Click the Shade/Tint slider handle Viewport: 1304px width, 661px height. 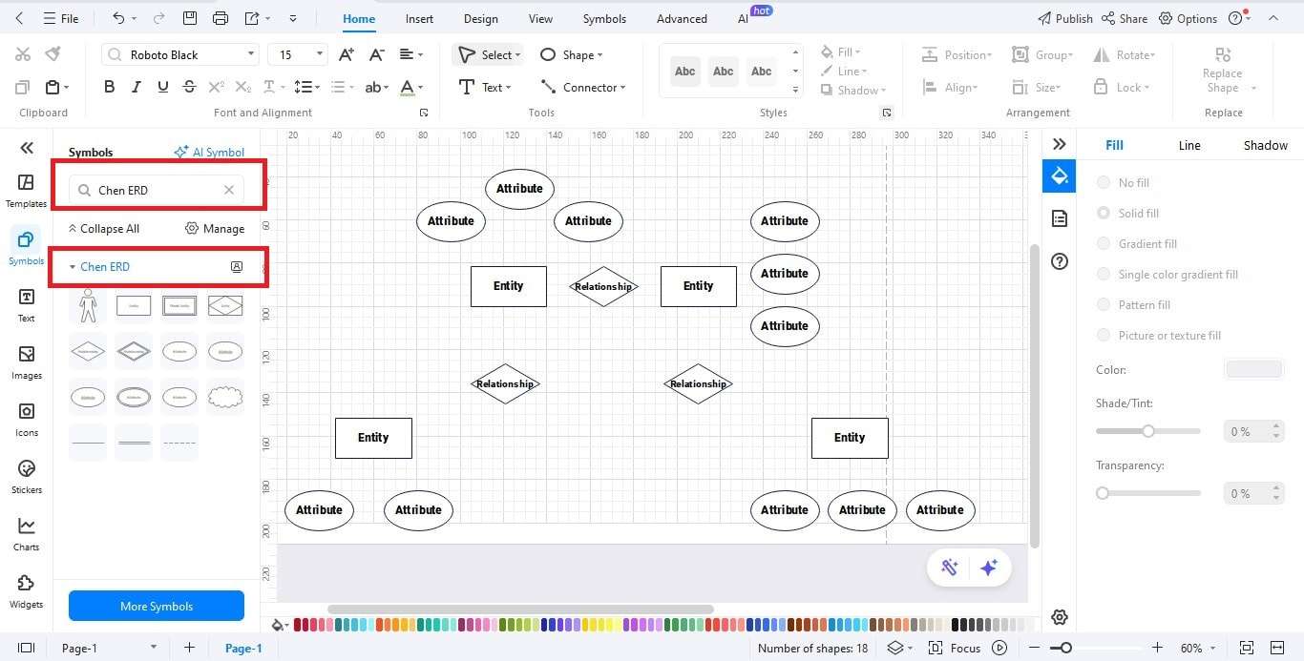point(1148,431)
